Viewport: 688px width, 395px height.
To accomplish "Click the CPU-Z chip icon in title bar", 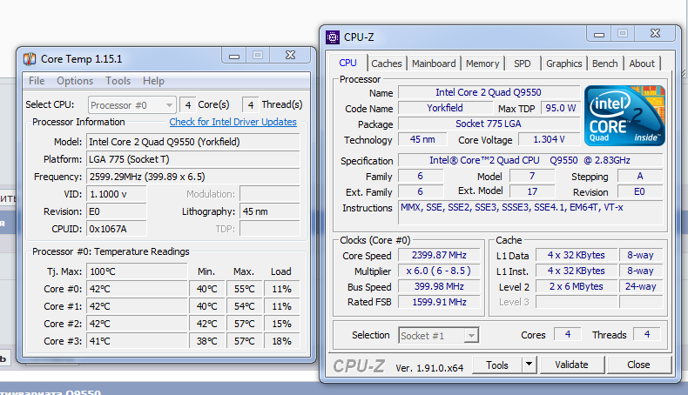I will point(333,37).
